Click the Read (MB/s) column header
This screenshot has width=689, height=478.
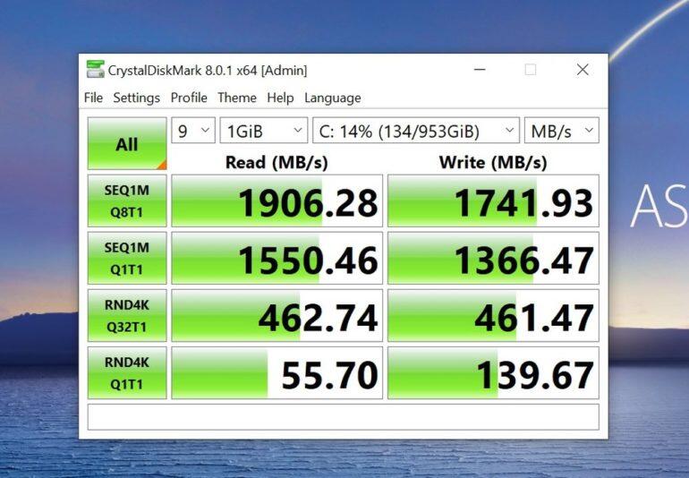tap(276, 162)
